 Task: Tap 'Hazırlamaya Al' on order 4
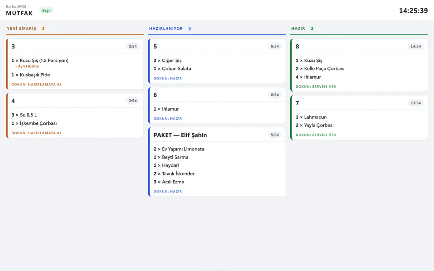click(37, 133)
